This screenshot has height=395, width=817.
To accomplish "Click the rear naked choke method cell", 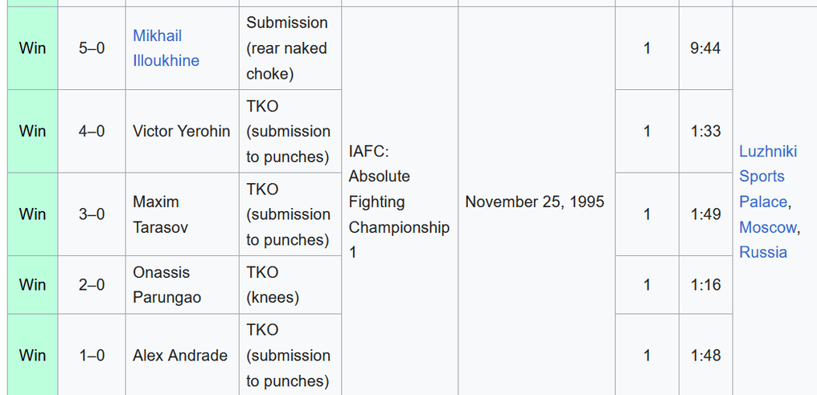I will tap(290, 48).
